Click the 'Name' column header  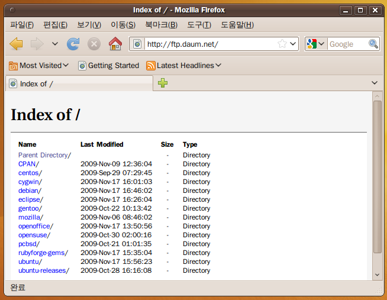coord(27,144)
